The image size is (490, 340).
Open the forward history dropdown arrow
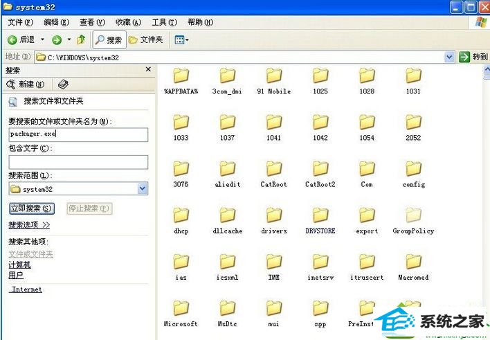[69, 39]
